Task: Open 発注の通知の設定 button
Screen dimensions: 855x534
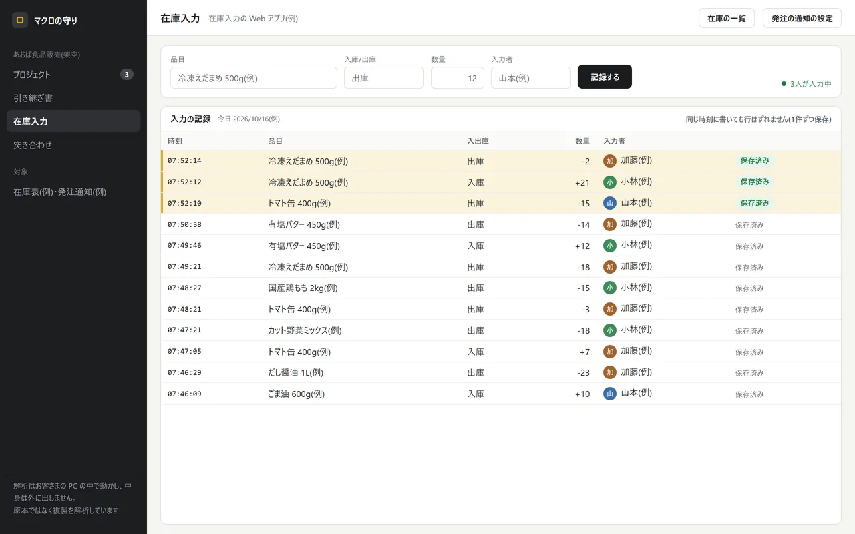Action: [x=802, y=18]
